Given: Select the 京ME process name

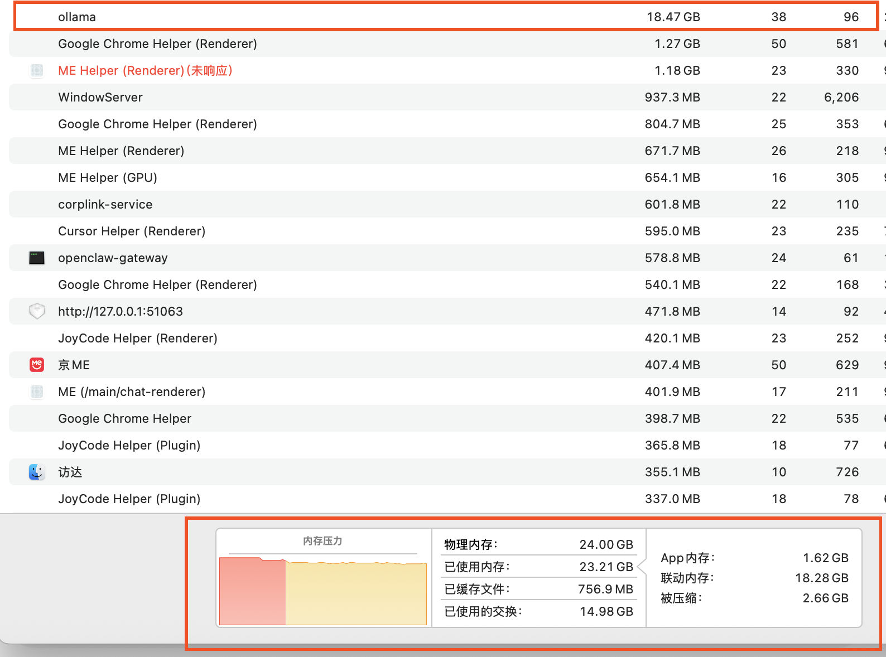Looking at the screenshot, I should (x=74, y=365).
